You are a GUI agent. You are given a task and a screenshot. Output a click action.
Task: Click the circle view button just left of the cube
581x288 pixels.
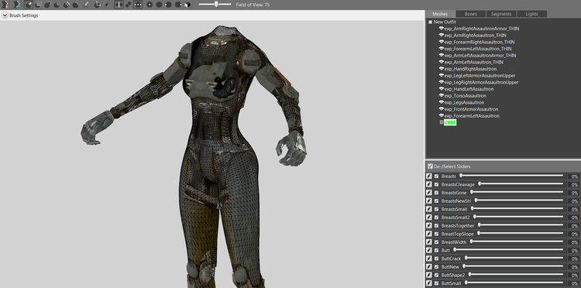[x=178, y=5]
